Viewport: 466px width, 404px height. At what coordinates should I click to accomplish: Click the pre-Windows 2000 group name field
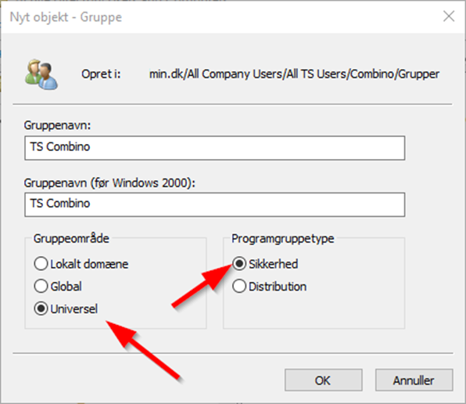coord(214,204)
